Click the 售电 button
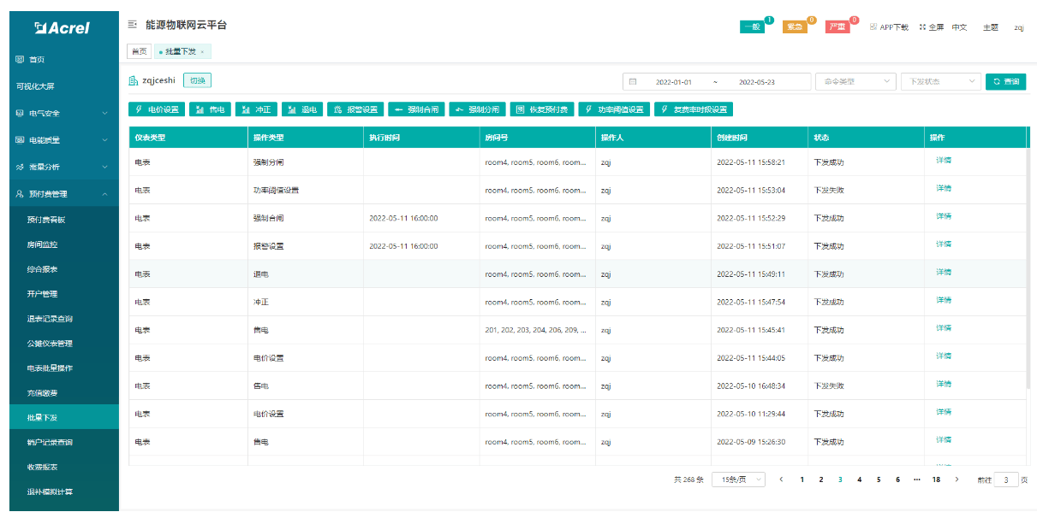 pos(209,109)
